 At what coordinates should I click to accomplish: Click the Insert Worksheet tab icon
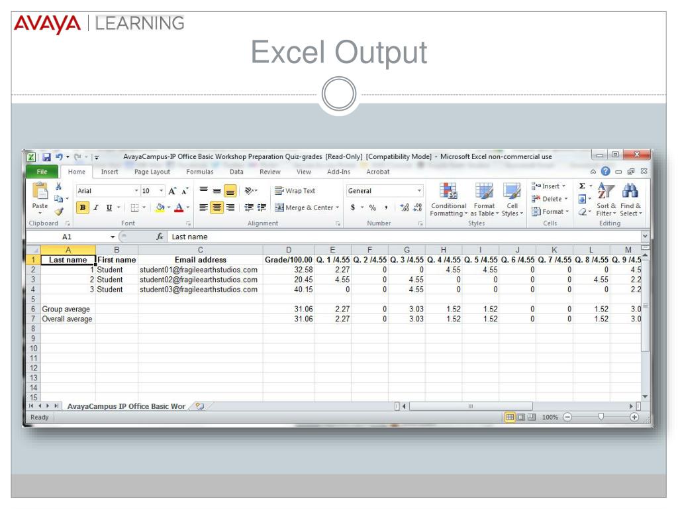click(x=200, y=406)
